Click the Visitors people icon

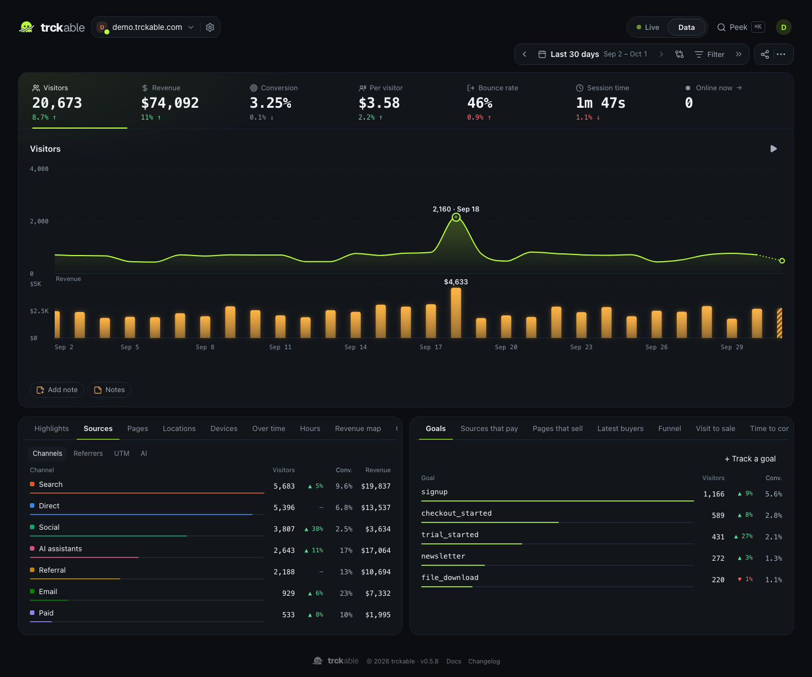click(x=36, y=88)
